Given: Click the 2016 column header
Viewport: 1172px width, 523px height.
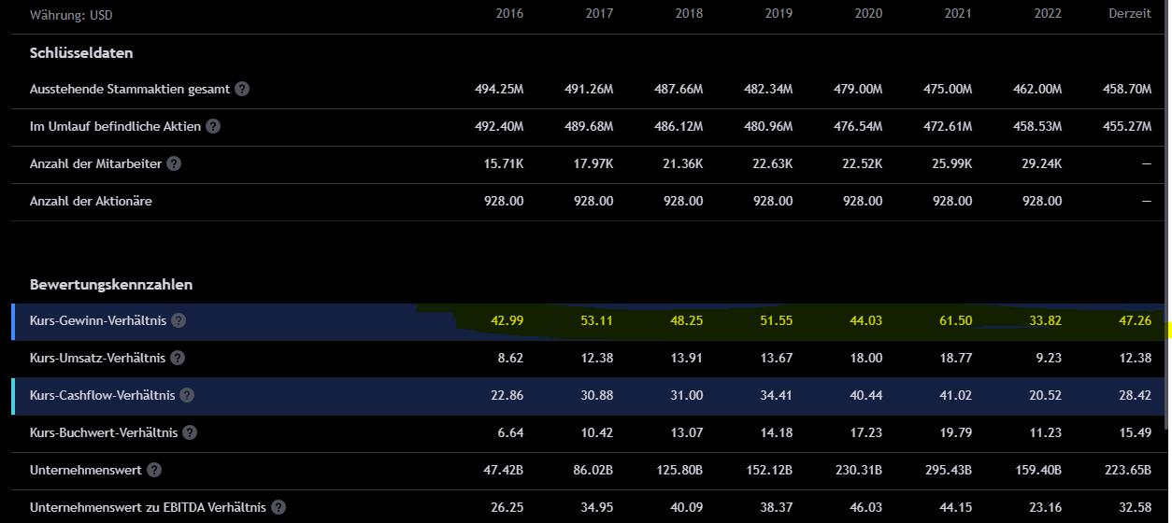Looking at the screenshot, I should [509, 14].
